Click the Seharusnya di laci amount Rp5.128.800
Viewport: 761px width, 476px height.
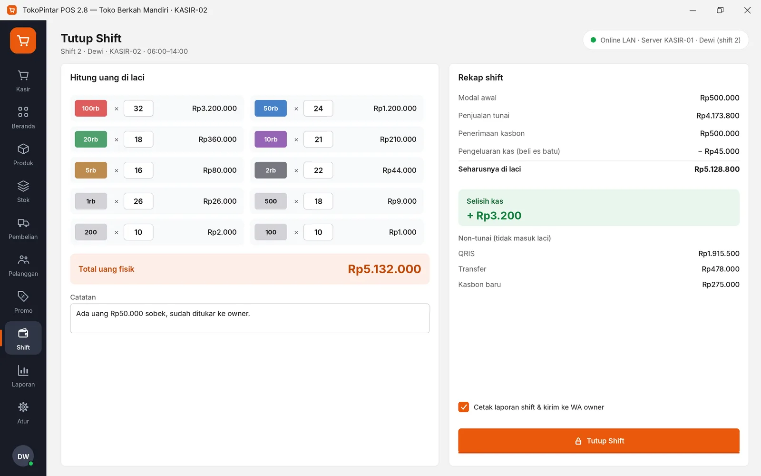click(x=717, y=169)
